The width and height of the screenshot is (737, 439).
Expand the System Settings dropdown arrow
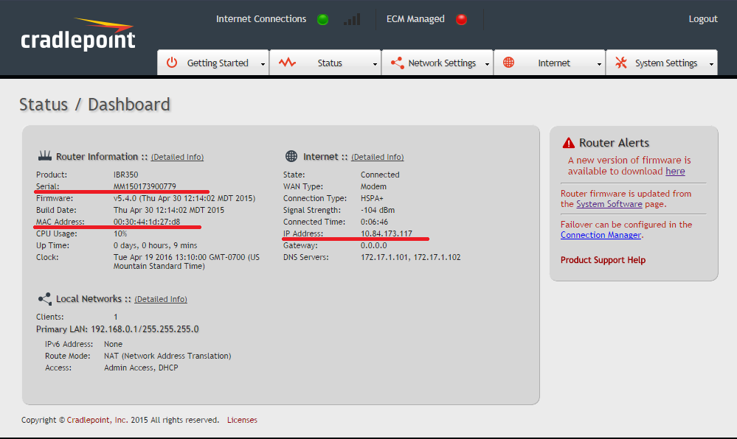[x=711, y=64]
